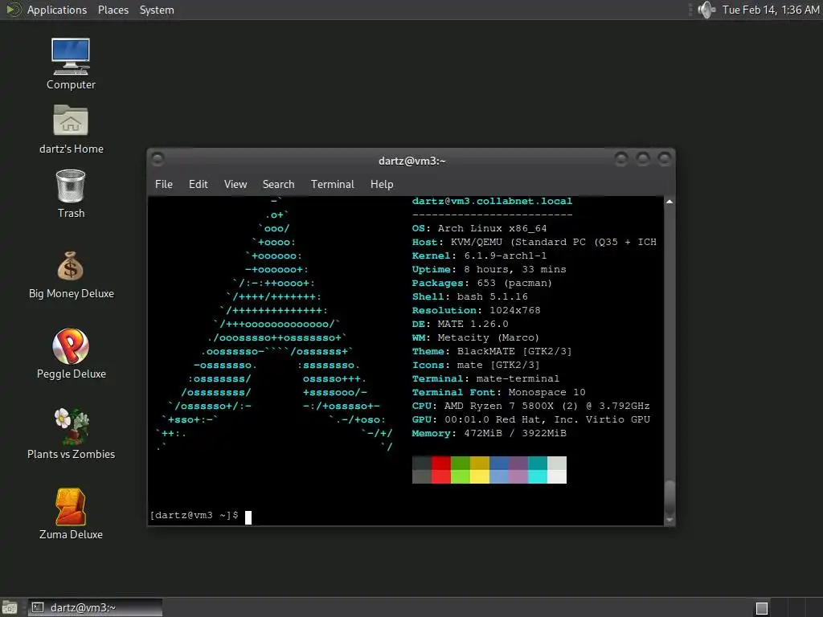Open the Places menu
This screenshot has height=617, width=823.
(113, 10)
